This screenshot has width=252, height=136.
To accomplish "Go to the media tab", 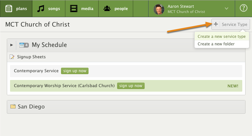I will tap(82, 8).
